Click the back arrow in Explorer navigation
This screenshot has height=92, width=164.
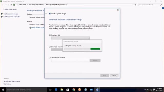pos(2,5)
